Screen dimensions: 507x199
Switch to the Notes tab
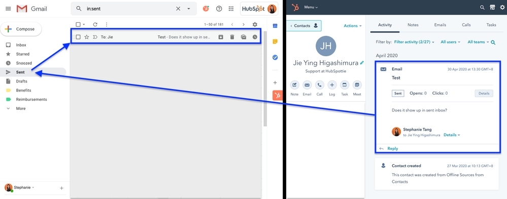pos(413,25)
